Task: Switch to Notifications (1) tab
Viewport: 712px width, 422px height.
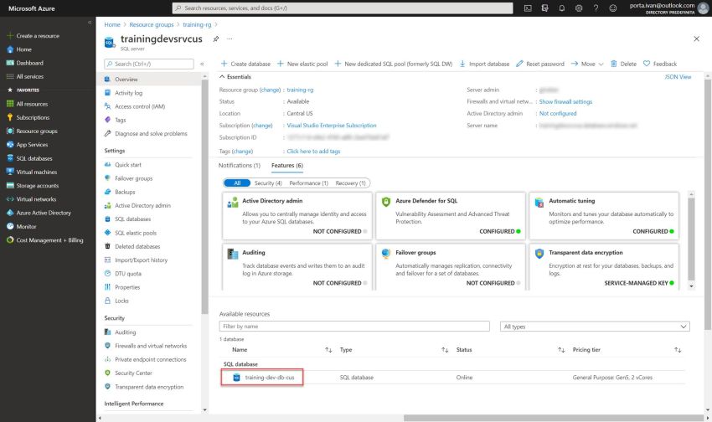Action: pos(240,166)
